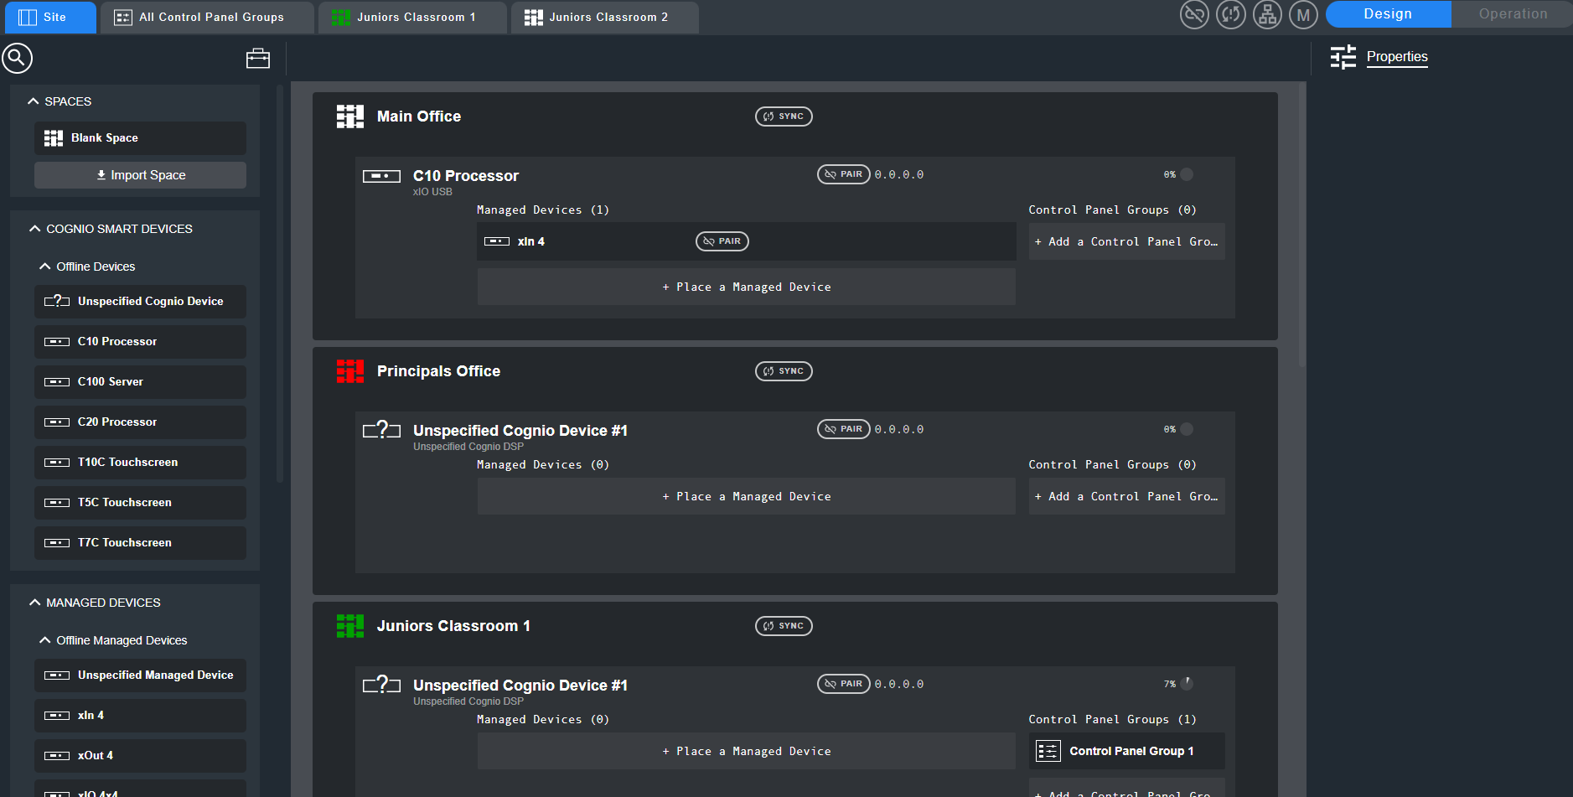Sync the Main Office space
This screenshot has width=1573, height=797.
click(x=784, y=116)
